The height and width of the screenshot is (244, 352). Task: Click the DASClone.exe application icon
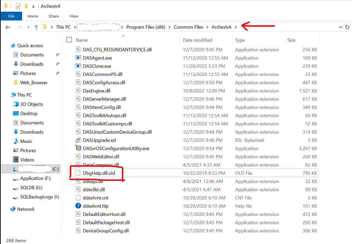pos(78,66)
